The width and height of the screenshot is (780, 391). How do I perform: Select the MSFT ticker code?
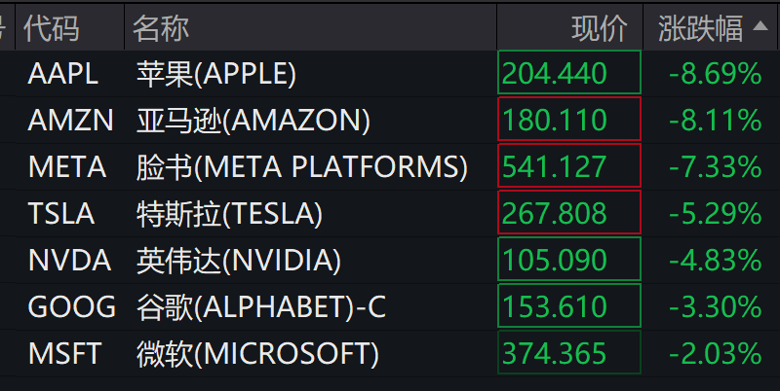click(x=65, y=353)
